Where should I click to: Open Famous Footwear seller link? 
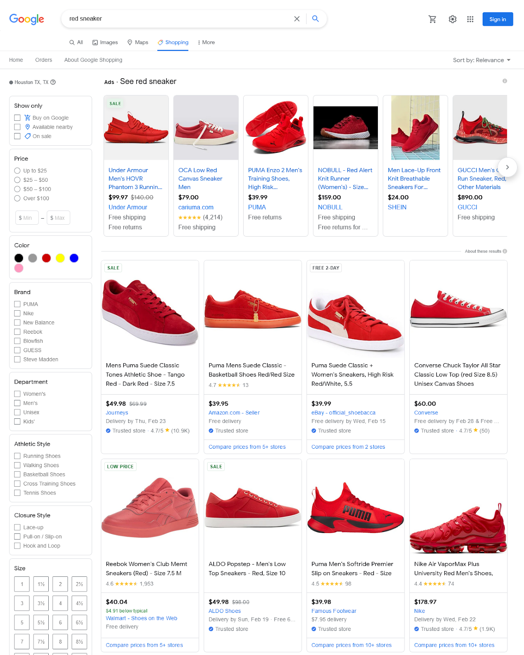[334, 611]
